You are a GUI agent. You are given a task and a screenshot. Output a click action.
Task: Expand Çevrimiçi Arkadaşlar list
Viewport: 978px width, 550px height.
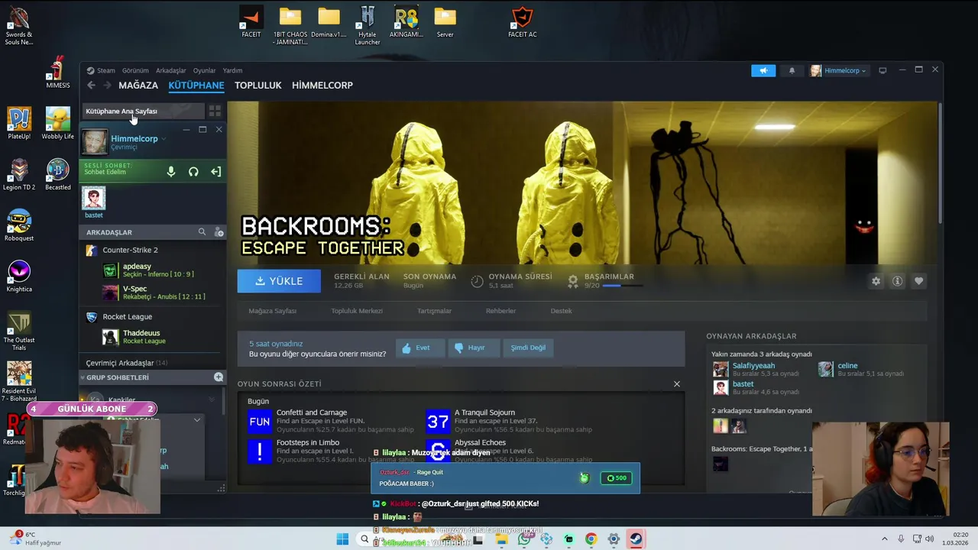[126, 363]
